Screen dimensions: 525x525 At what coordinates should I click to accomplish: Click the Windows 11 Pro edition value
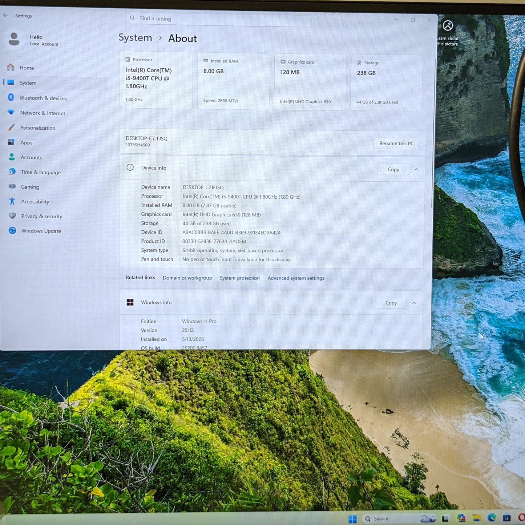click(x=199, y=322)
